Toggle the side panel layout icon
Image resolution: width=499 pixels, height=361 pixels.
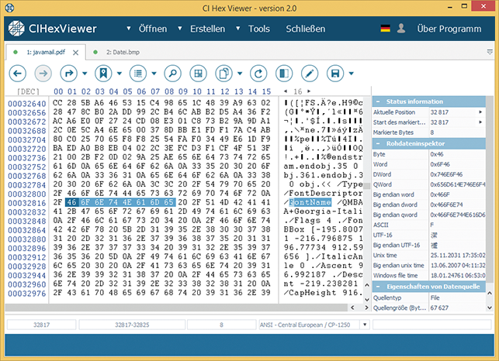click(284, 74)
